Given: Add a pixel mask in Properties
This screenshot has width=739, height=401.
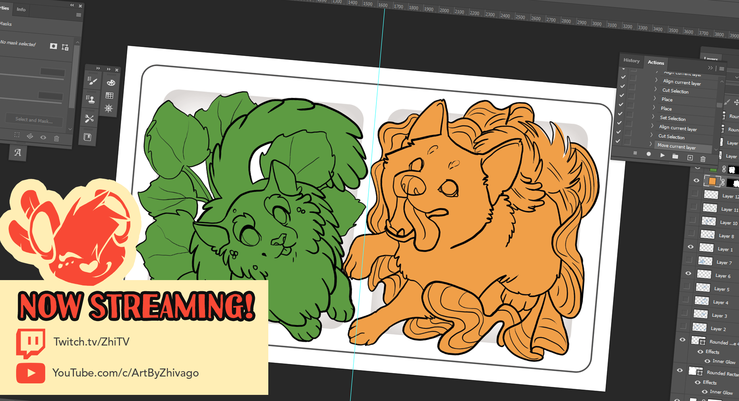Looking at the screenshot, I should pyautogui.click(x=53, y=46).
